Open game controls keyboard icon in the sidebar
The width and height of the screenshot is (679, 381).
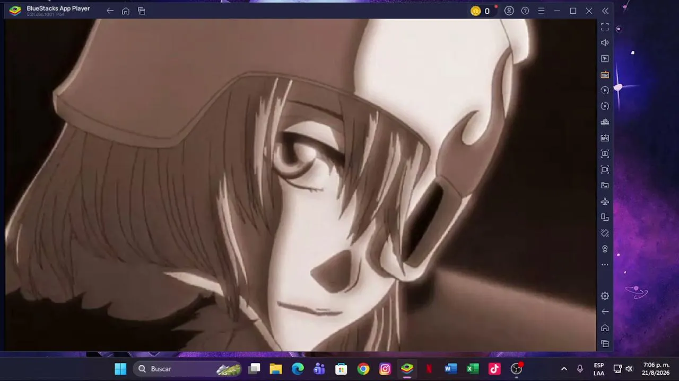605,74
